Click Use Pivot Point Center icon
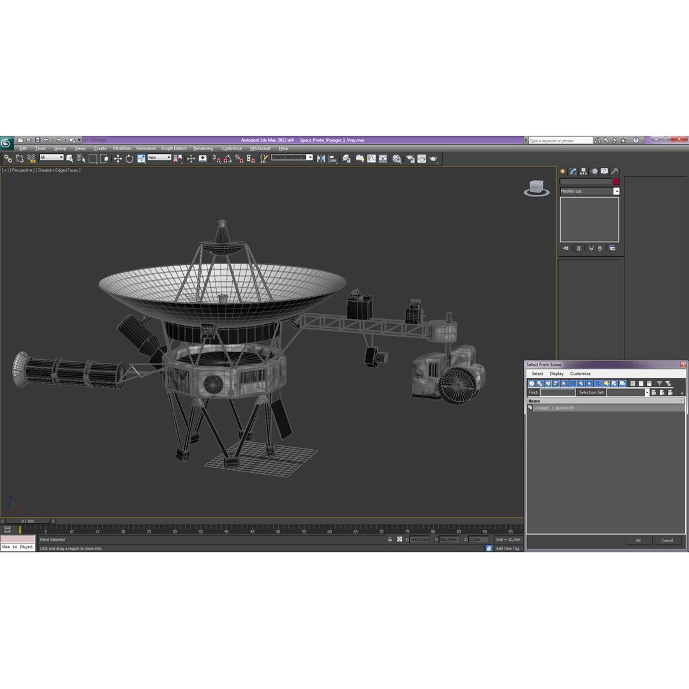 coord(178,159)
